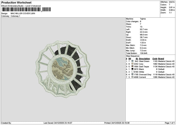Click the embroidery design preview image
Screen dimensions: 176x125
point(63,69)
